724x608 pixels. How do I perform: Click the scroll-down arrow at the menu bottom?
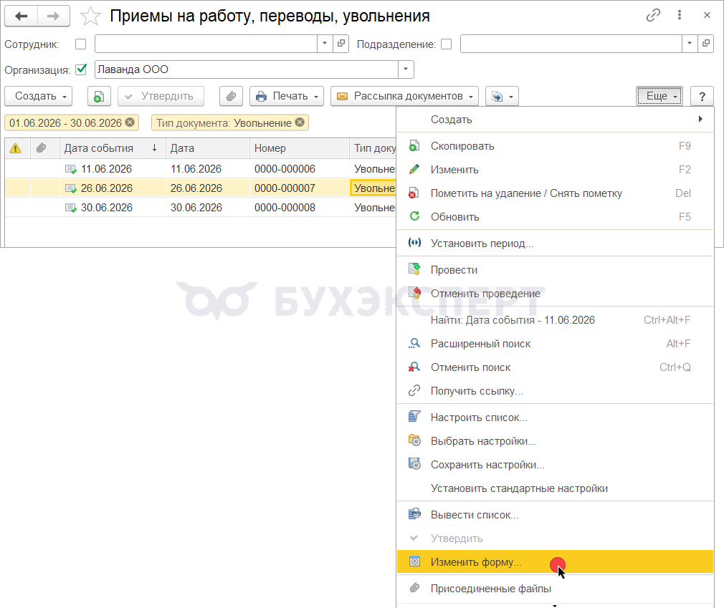coord(555,606)
